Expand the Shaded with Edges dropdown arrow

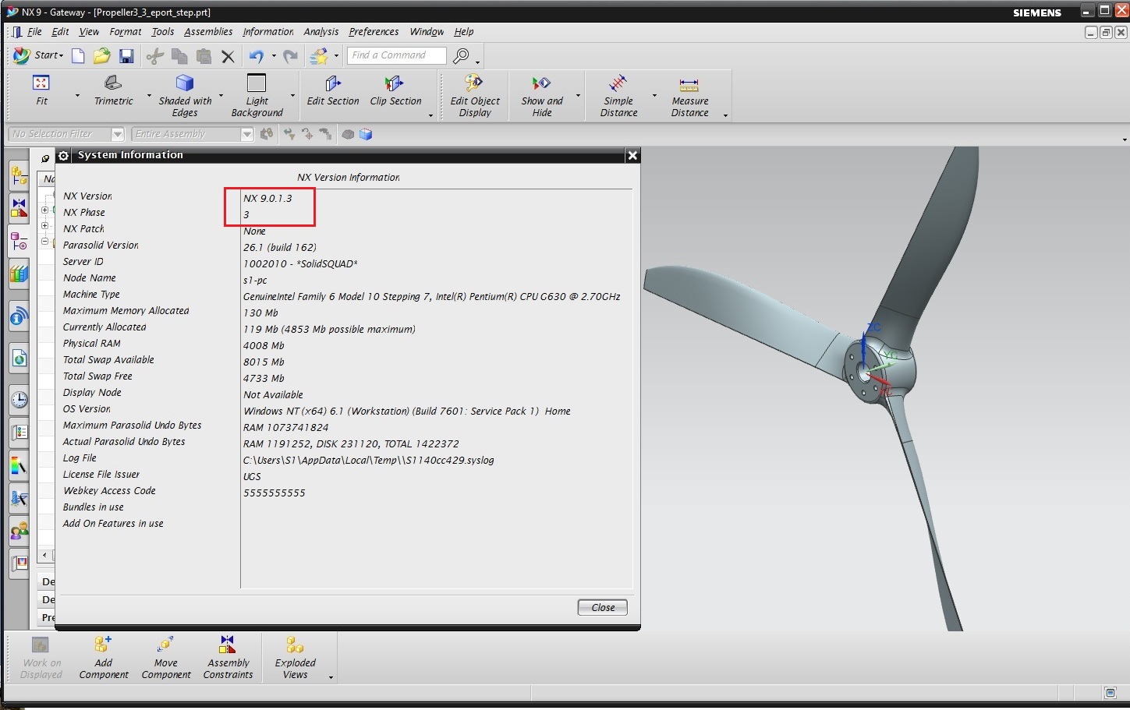click(221, 96)
